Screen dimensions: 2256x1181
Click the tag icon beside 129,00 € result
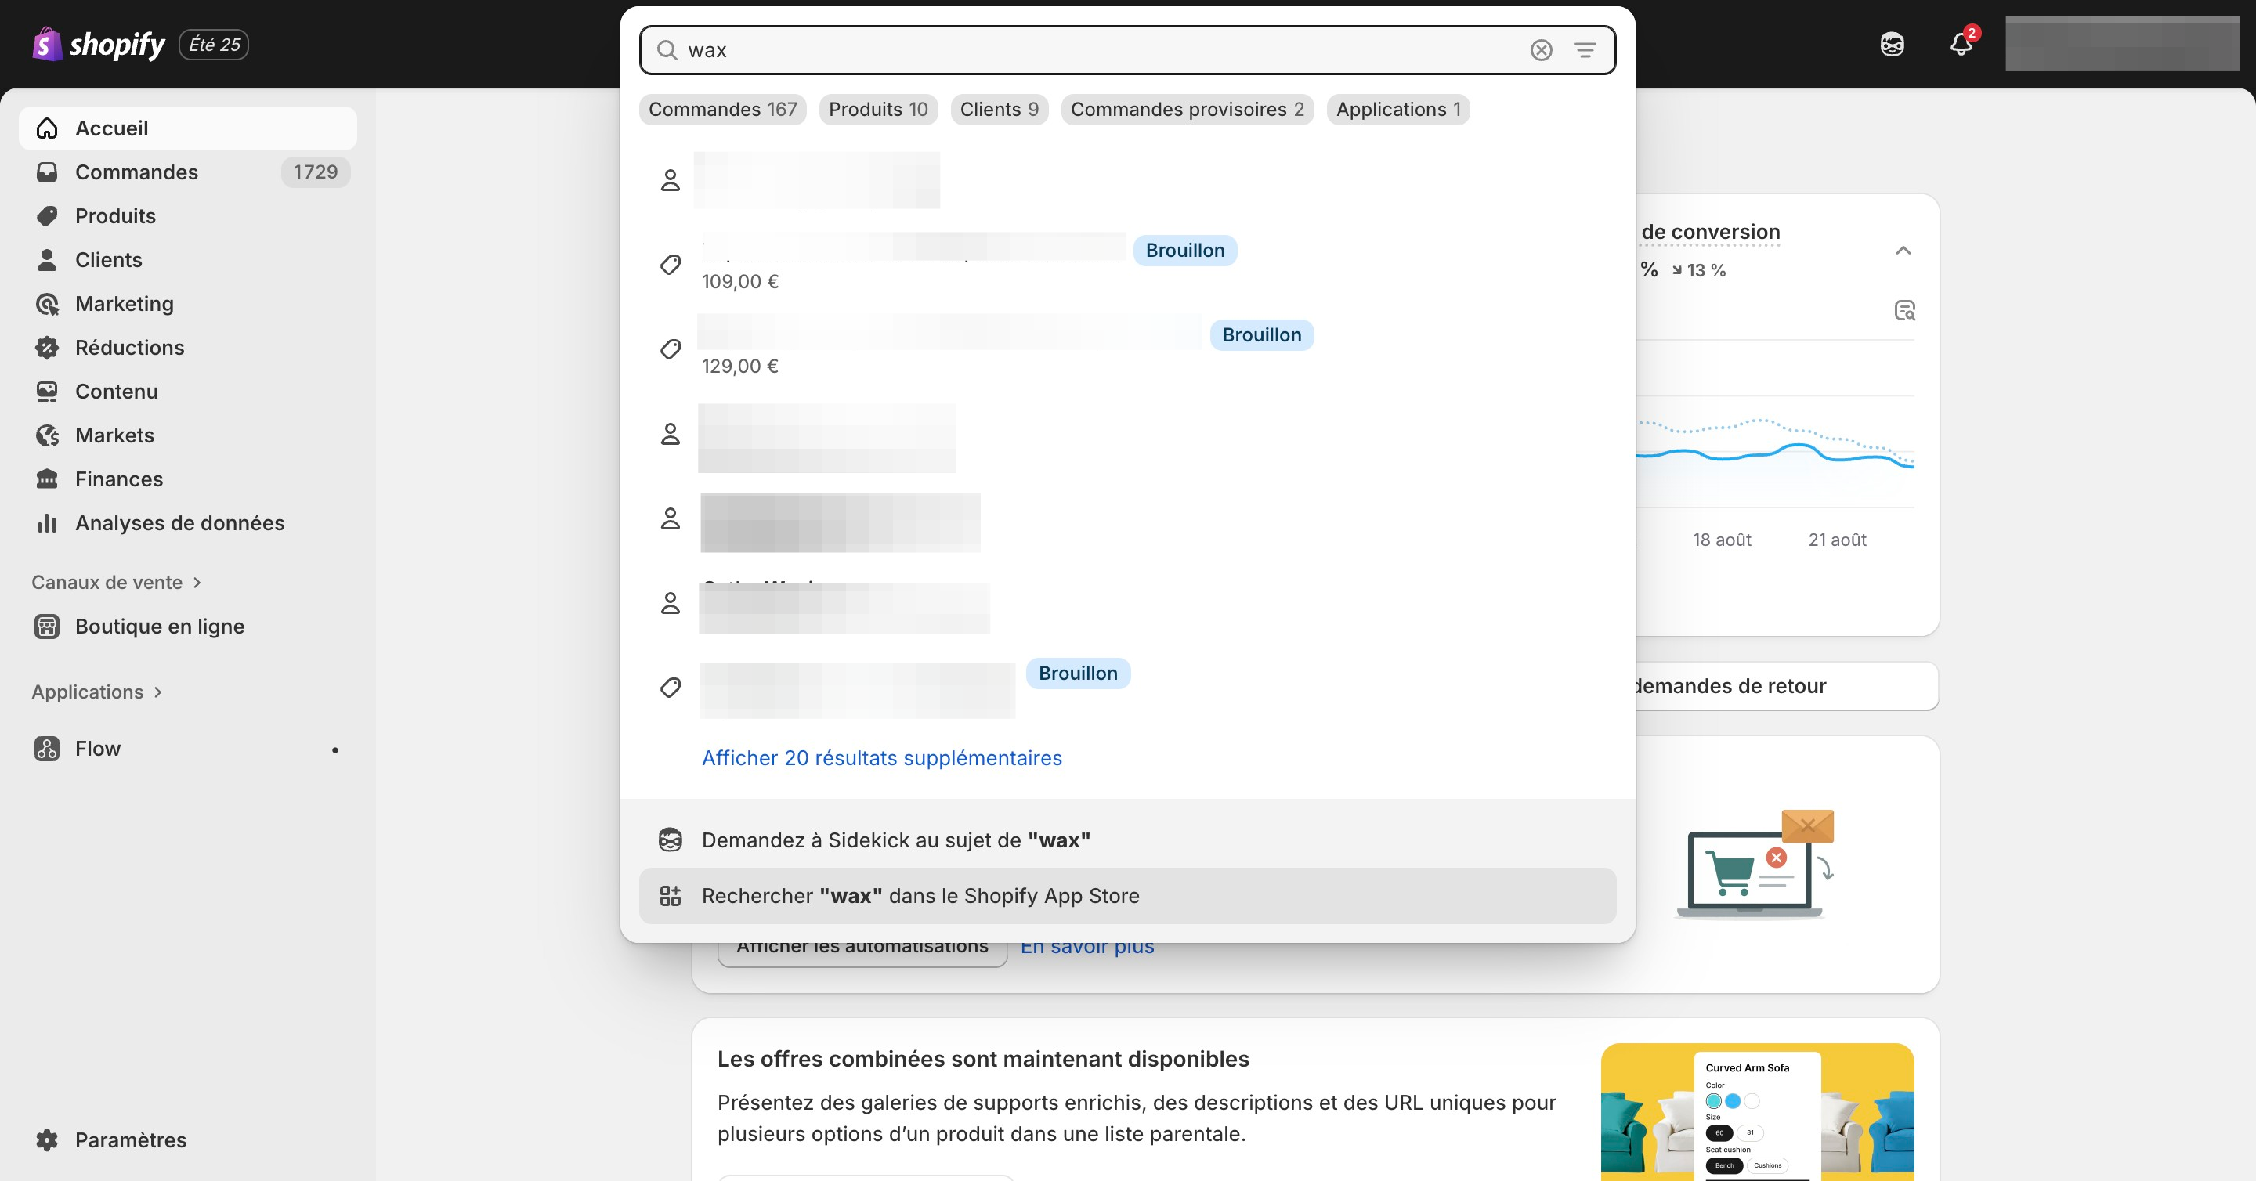click(x=670, y=349)
